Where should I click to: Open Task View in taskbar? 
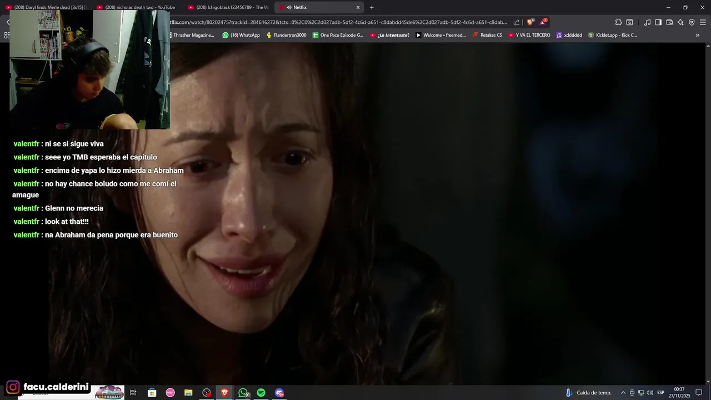133,393
